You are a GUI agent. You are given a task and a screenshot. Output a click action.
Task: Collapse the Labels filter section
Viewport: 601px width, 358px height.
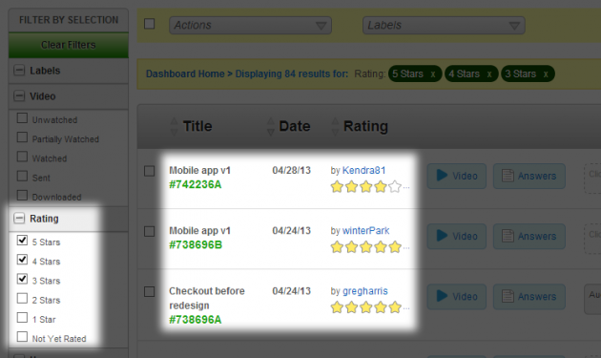(19, 71)
